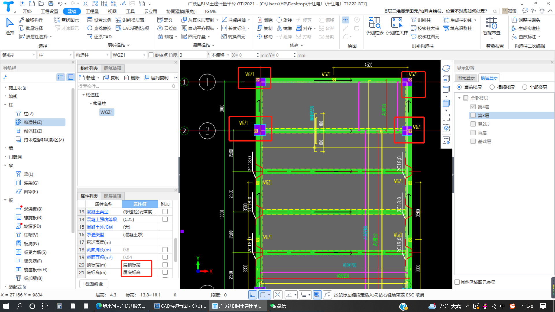Select WGZ1 in component list
This screenshot has height=312, width=555.
[107, 112]
